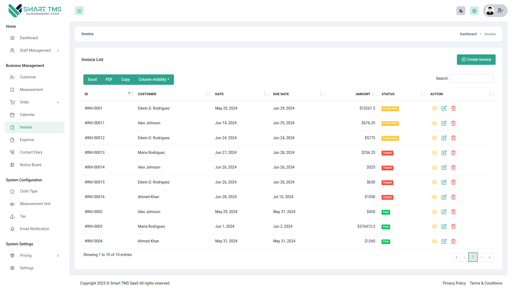Open the language translate icon in the header
Screen dimensions: 513x288
pyautogui.click(x=461, y=11)
